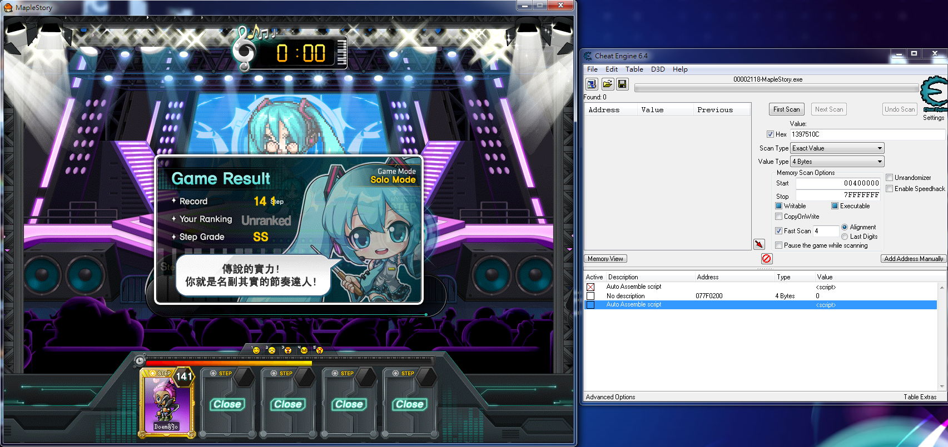Screen dimensions: 948x447
Task: Open the Table menu
Action: click(x=634, y=69)
